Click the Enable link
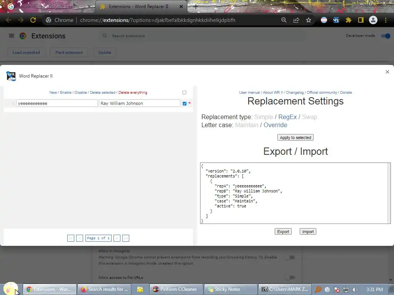The width and height of the screenshot is (394, 295). click(65, 93)
